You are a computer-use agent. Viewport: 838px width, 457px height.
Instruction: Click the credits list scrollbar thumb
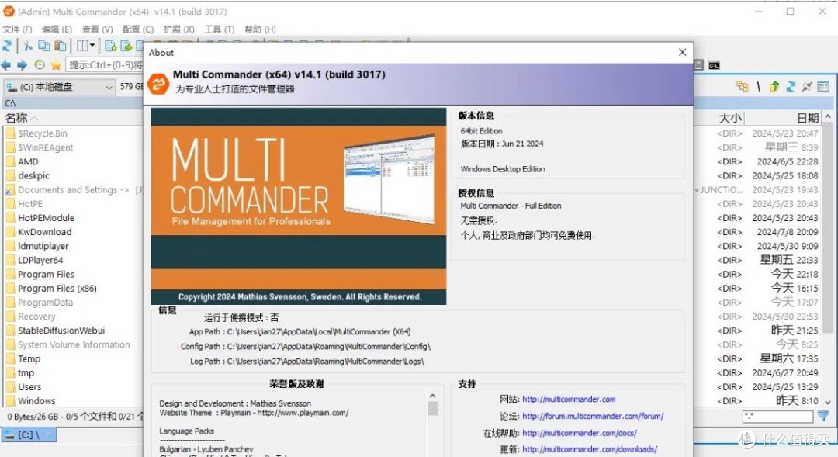click(x=432, y=408)
